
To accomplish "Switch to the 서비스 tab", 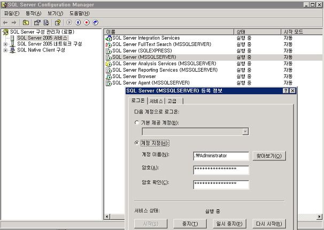I will [x=156, y=101].
